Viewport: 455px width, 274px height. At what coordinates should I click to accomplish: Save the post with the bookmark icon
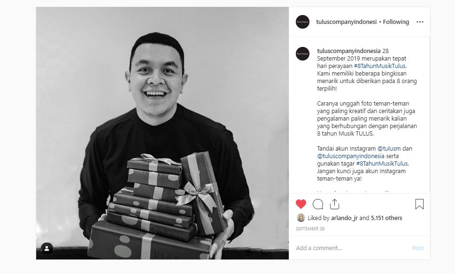419,204
